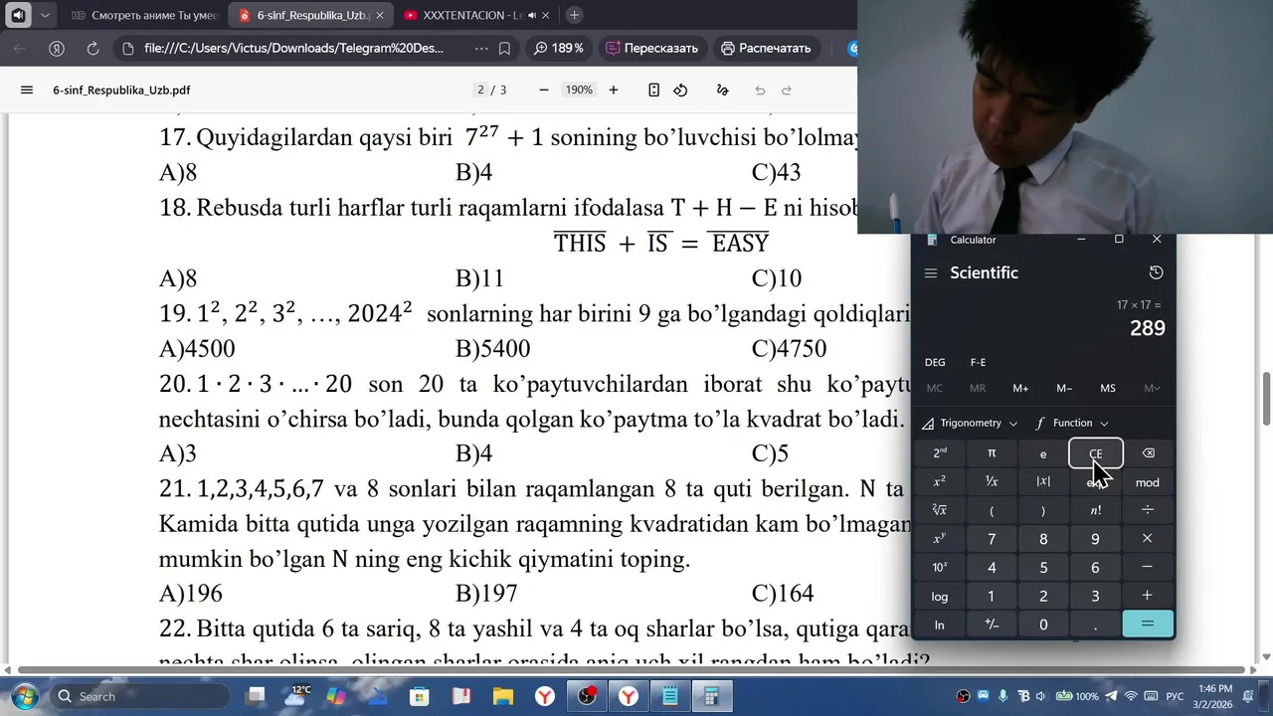
Task: Click the pi constant key
Action: pyautogui.click(x=992, y=453)
